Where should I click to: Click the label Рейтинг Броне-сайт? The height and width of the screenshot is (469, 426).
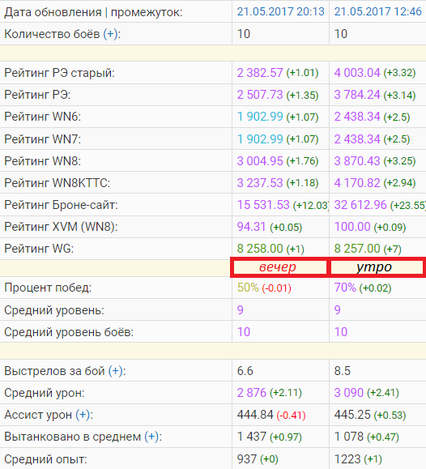click(x=61, y=205)
